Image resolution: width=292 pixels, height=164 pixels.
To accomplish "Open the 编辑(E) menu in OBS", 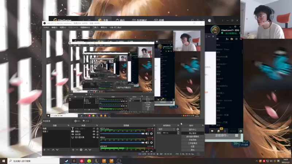I will coord(54,28).
